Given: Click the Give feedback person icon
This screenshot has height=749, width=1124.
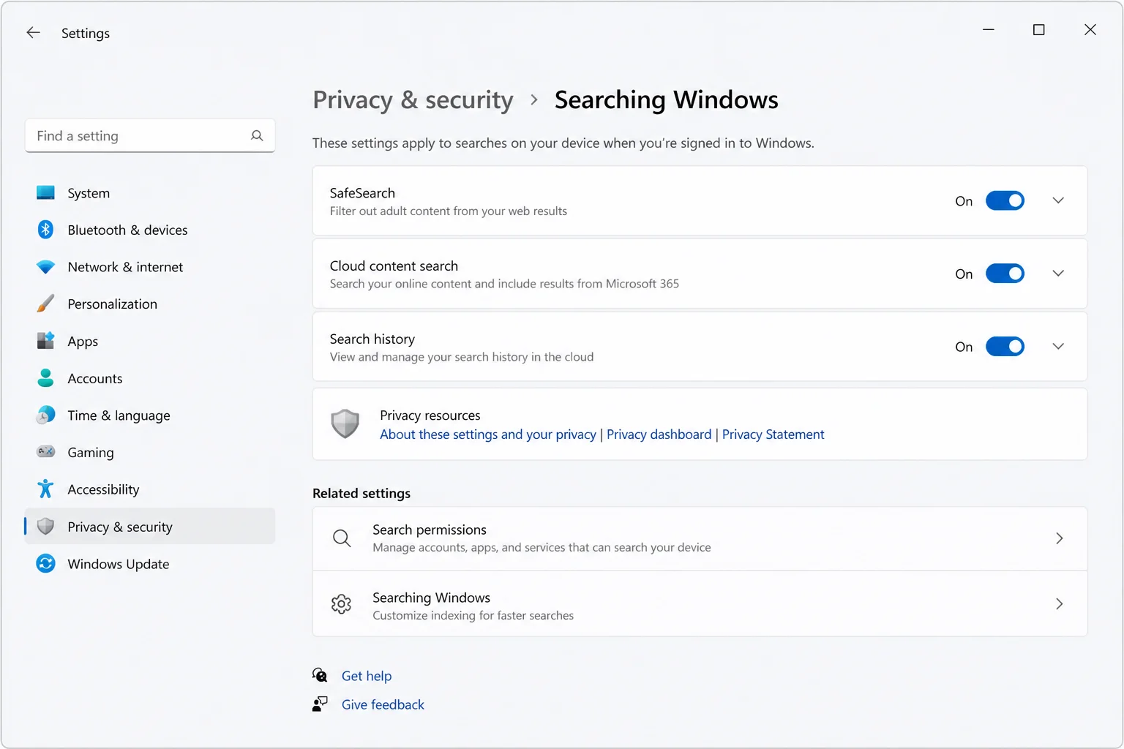Looking at the screenshot, I should pos(320,704).
